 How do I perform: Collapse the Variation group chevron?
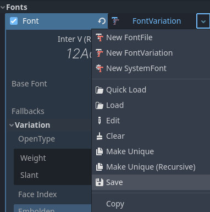12,125
